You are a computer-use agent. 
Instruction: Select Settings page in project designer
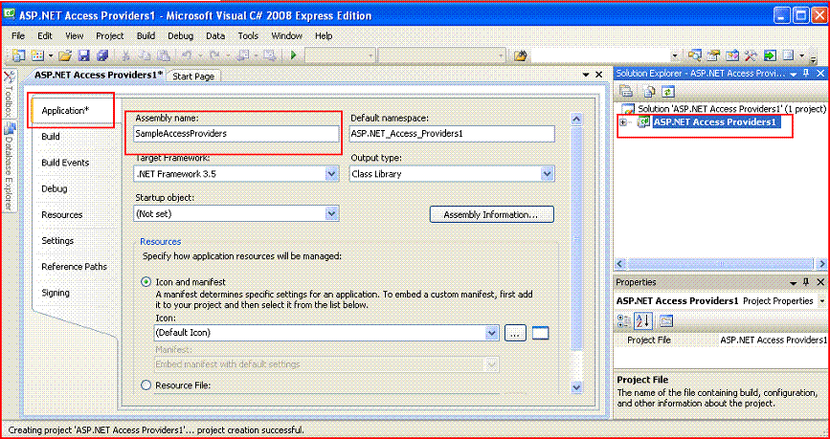[x=57, y=241]
